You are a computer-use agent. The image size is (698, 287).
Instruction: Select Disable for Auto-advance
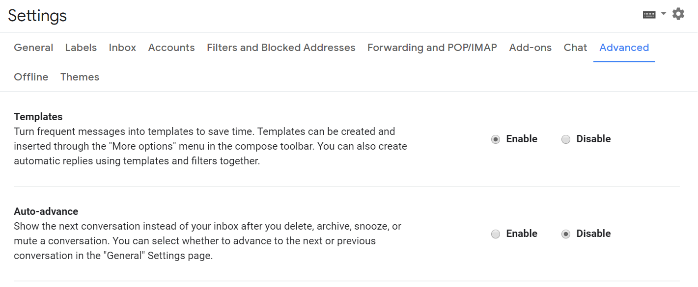(566, 234)
